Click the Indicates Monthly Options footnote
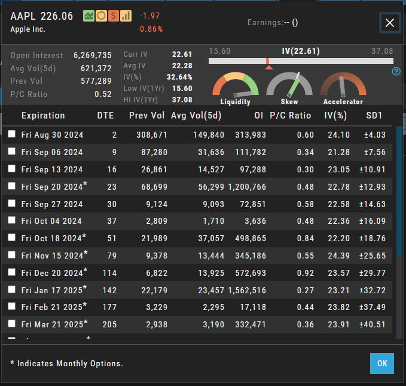This screenshot has width=406, height=386. (x=66, y=363)
